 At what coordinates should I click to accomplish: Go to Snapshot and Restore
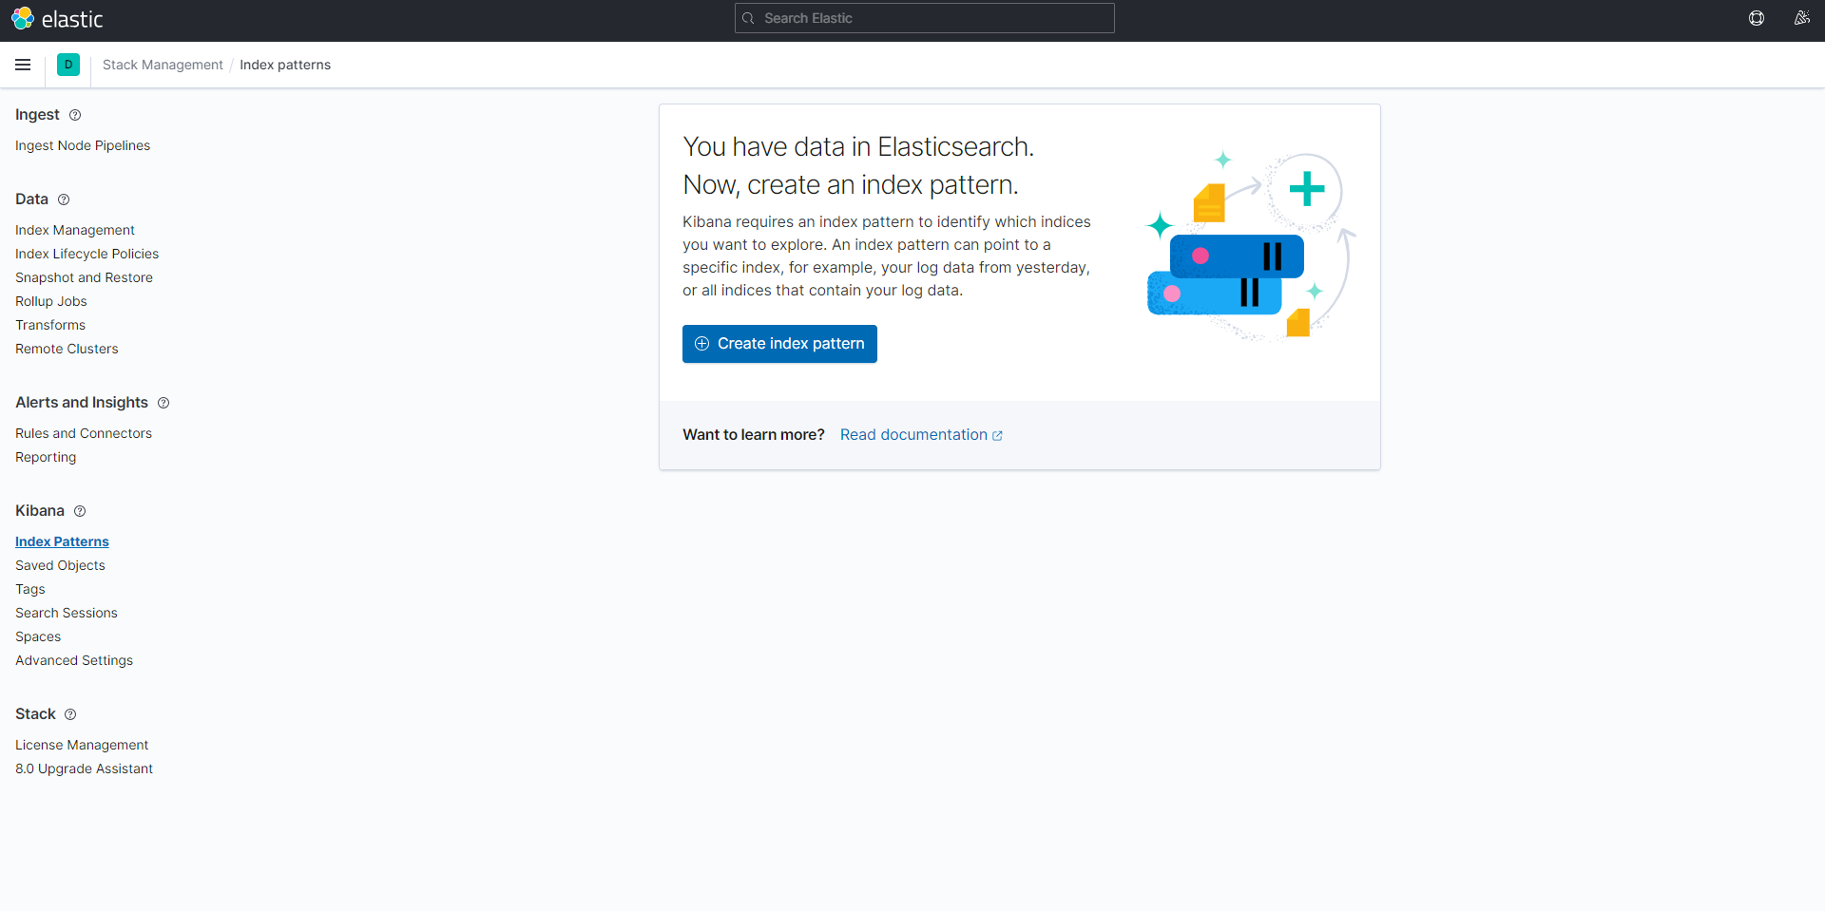coord(84,277)
